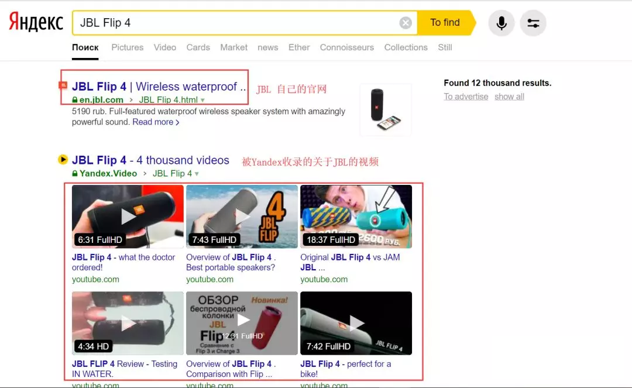Start voice search with microphone icon

[x=502, y=23]
